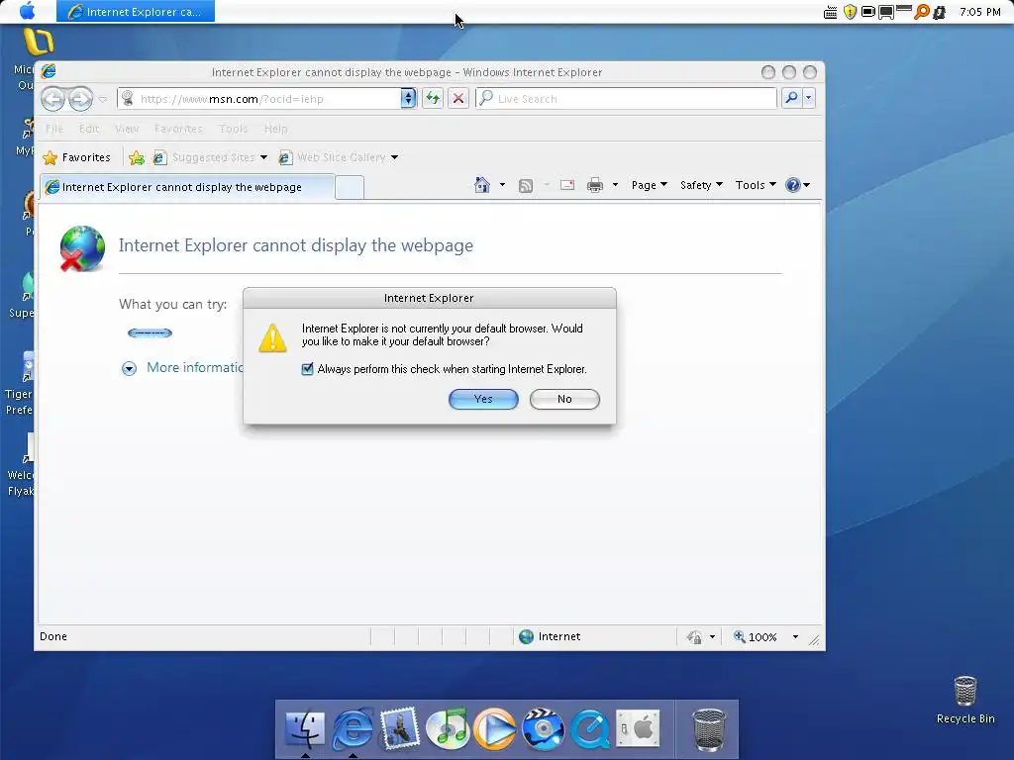Click the 7:05 PM clock
The width and height of the screenshot is (1014, 760).
pos(979,12)
